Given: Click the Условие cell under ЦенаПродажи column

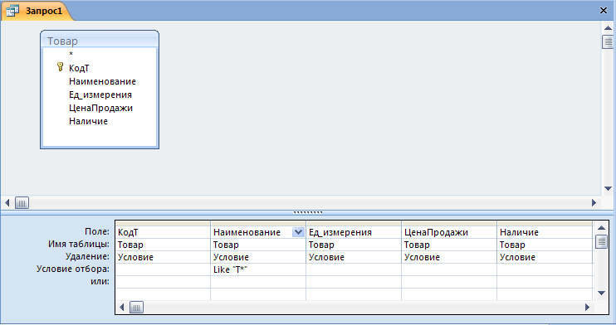Looking at the screenshot, I should (x=449, y=257).
